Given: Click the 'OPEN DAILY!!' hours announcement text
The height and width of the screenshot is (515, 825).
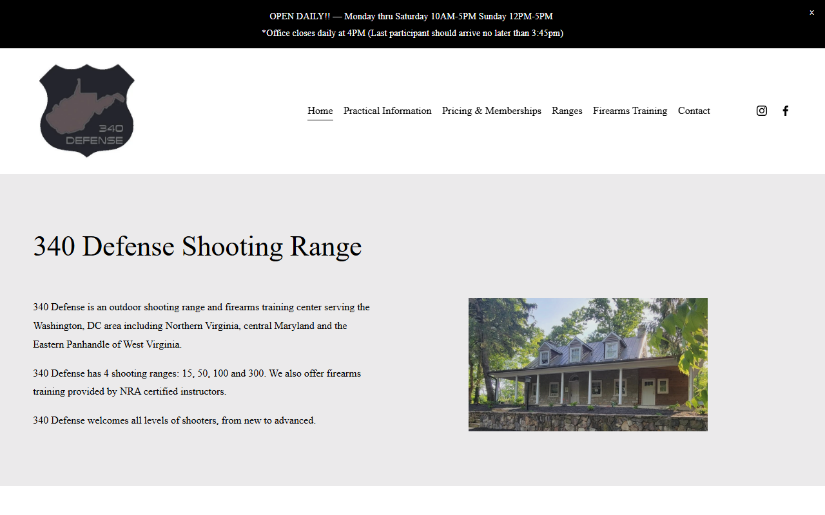Looking at the screenshot, I should click(x=411, y=16).
